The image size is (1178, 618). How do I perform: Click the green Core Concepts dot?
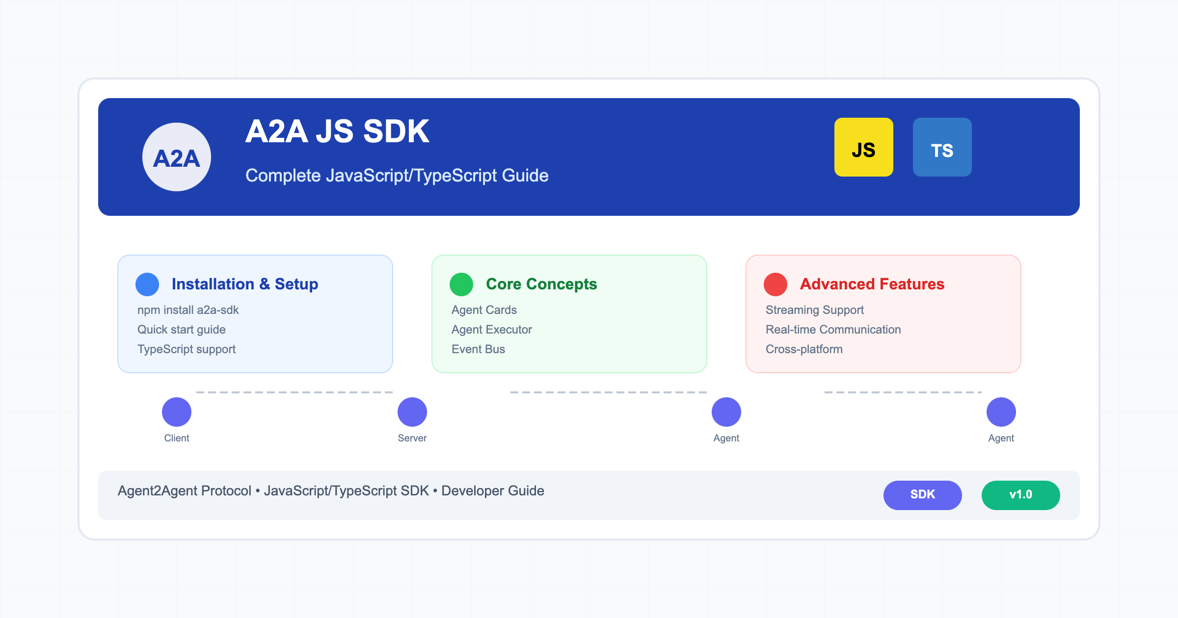[x=461, y=284]
